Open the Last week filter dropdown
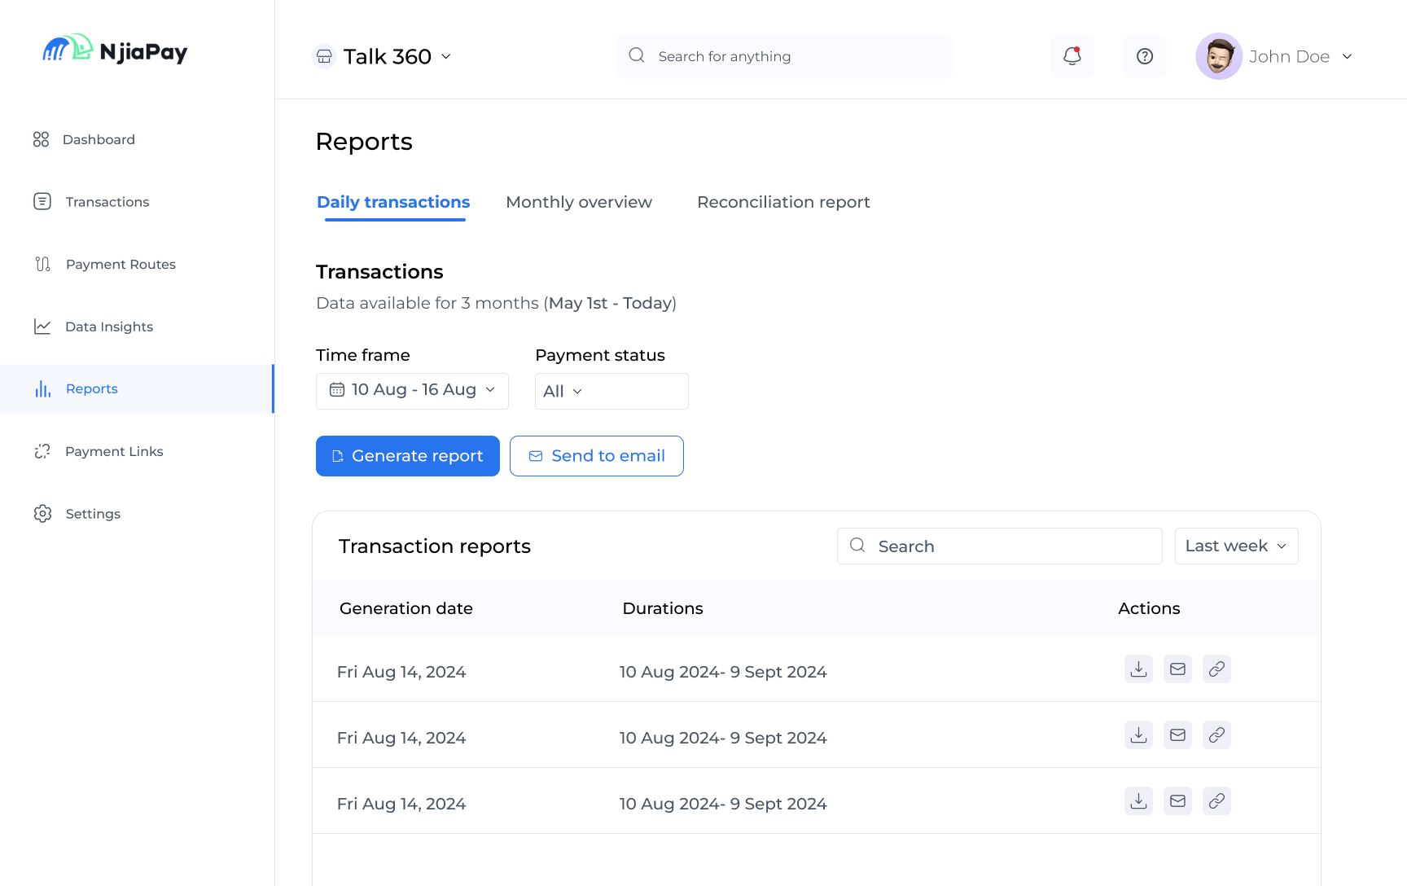This screenshot has width=1407, height=886. (x=1236, y=546)
